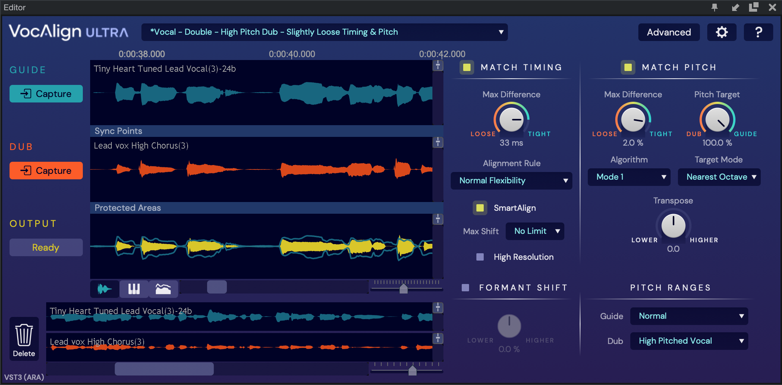Open the Alignment Rule Normal Flexibility dropdown
Screen dimensions: 782x385
click(511, 181)
